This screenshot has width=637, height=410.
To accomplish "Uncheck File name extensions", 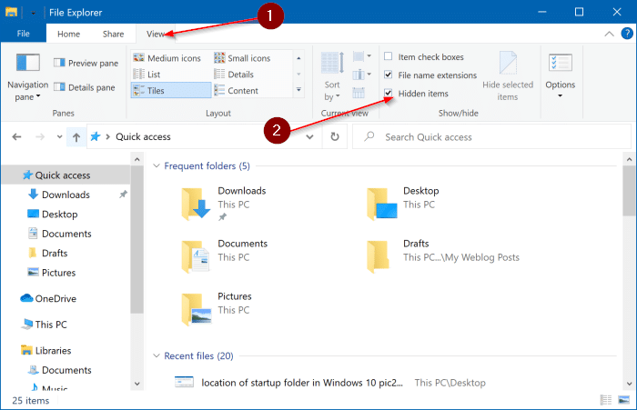I will [388, 75].
